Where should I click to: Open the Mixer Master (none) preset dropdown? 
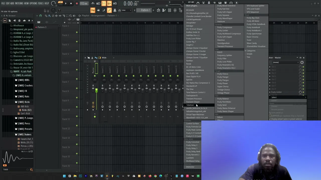tap(285, 62)
